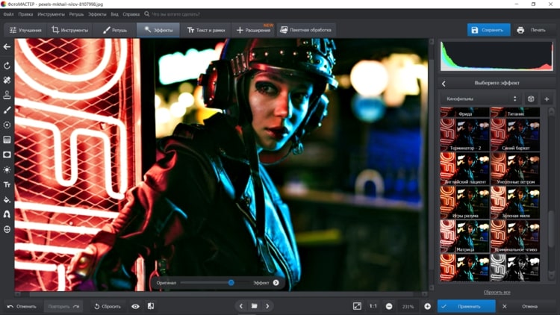Click the plus icon beside effect category

point(547,99)
